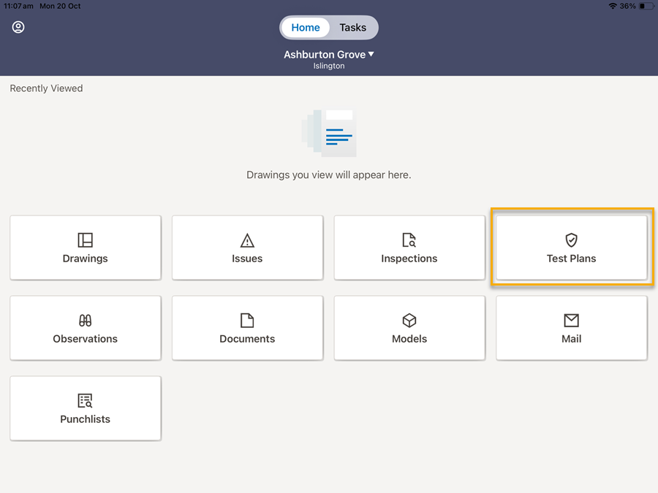
Task: Switch to the Tasks tab
Action: coord(352,28)
